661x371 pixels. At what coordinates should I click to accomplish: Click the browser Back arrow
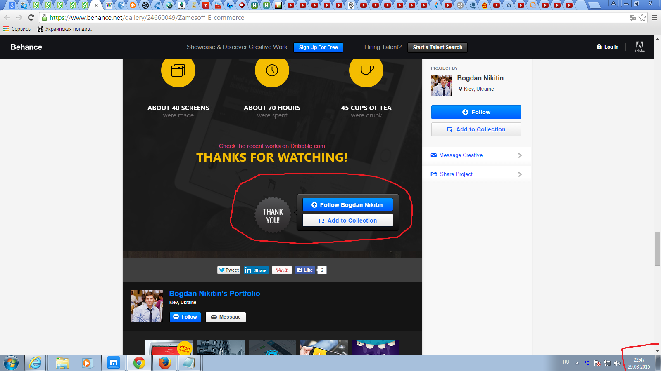(x=7, y=17)
